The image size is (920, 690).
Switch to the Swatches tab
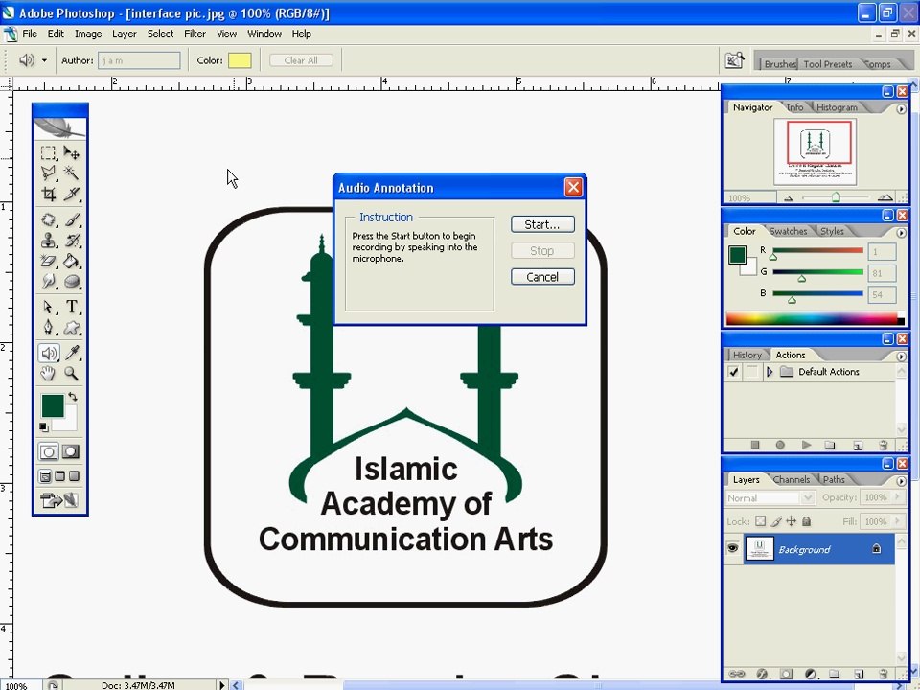point(788,231)
